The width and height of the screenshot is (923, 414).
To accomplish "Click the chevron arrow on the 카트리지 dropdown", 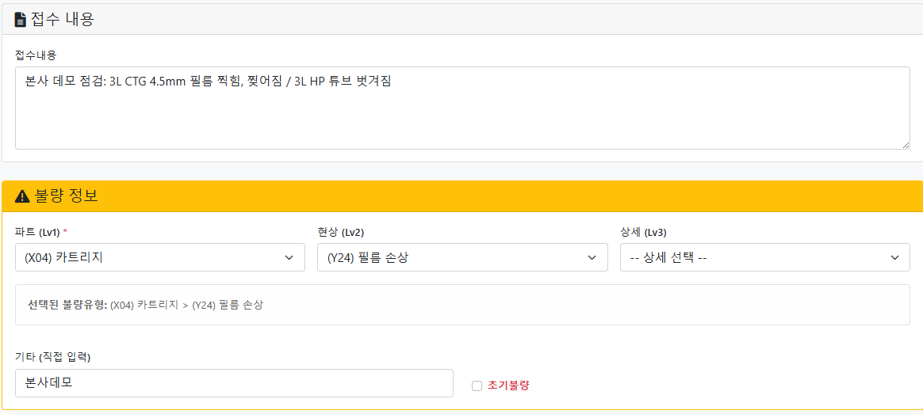I will point(289,257).
